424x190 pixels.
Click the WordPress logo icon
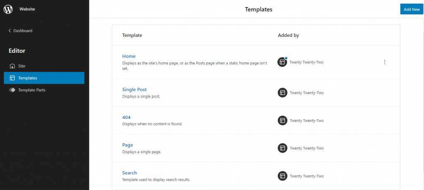(x=8, y=9)
